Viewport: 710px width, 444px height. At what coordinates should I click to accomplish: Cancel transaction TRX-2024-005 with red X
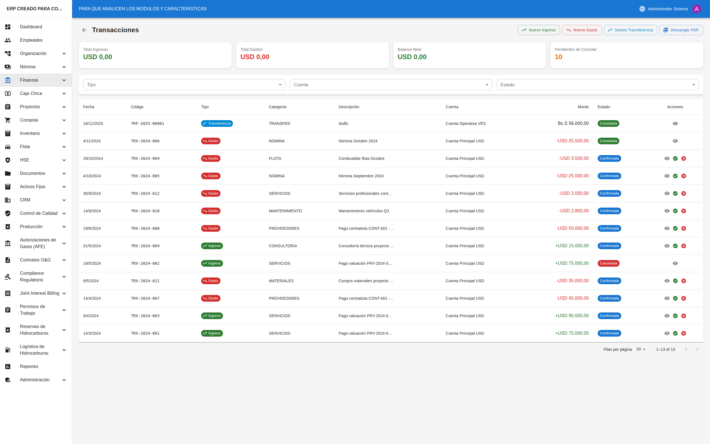[683, 176]
